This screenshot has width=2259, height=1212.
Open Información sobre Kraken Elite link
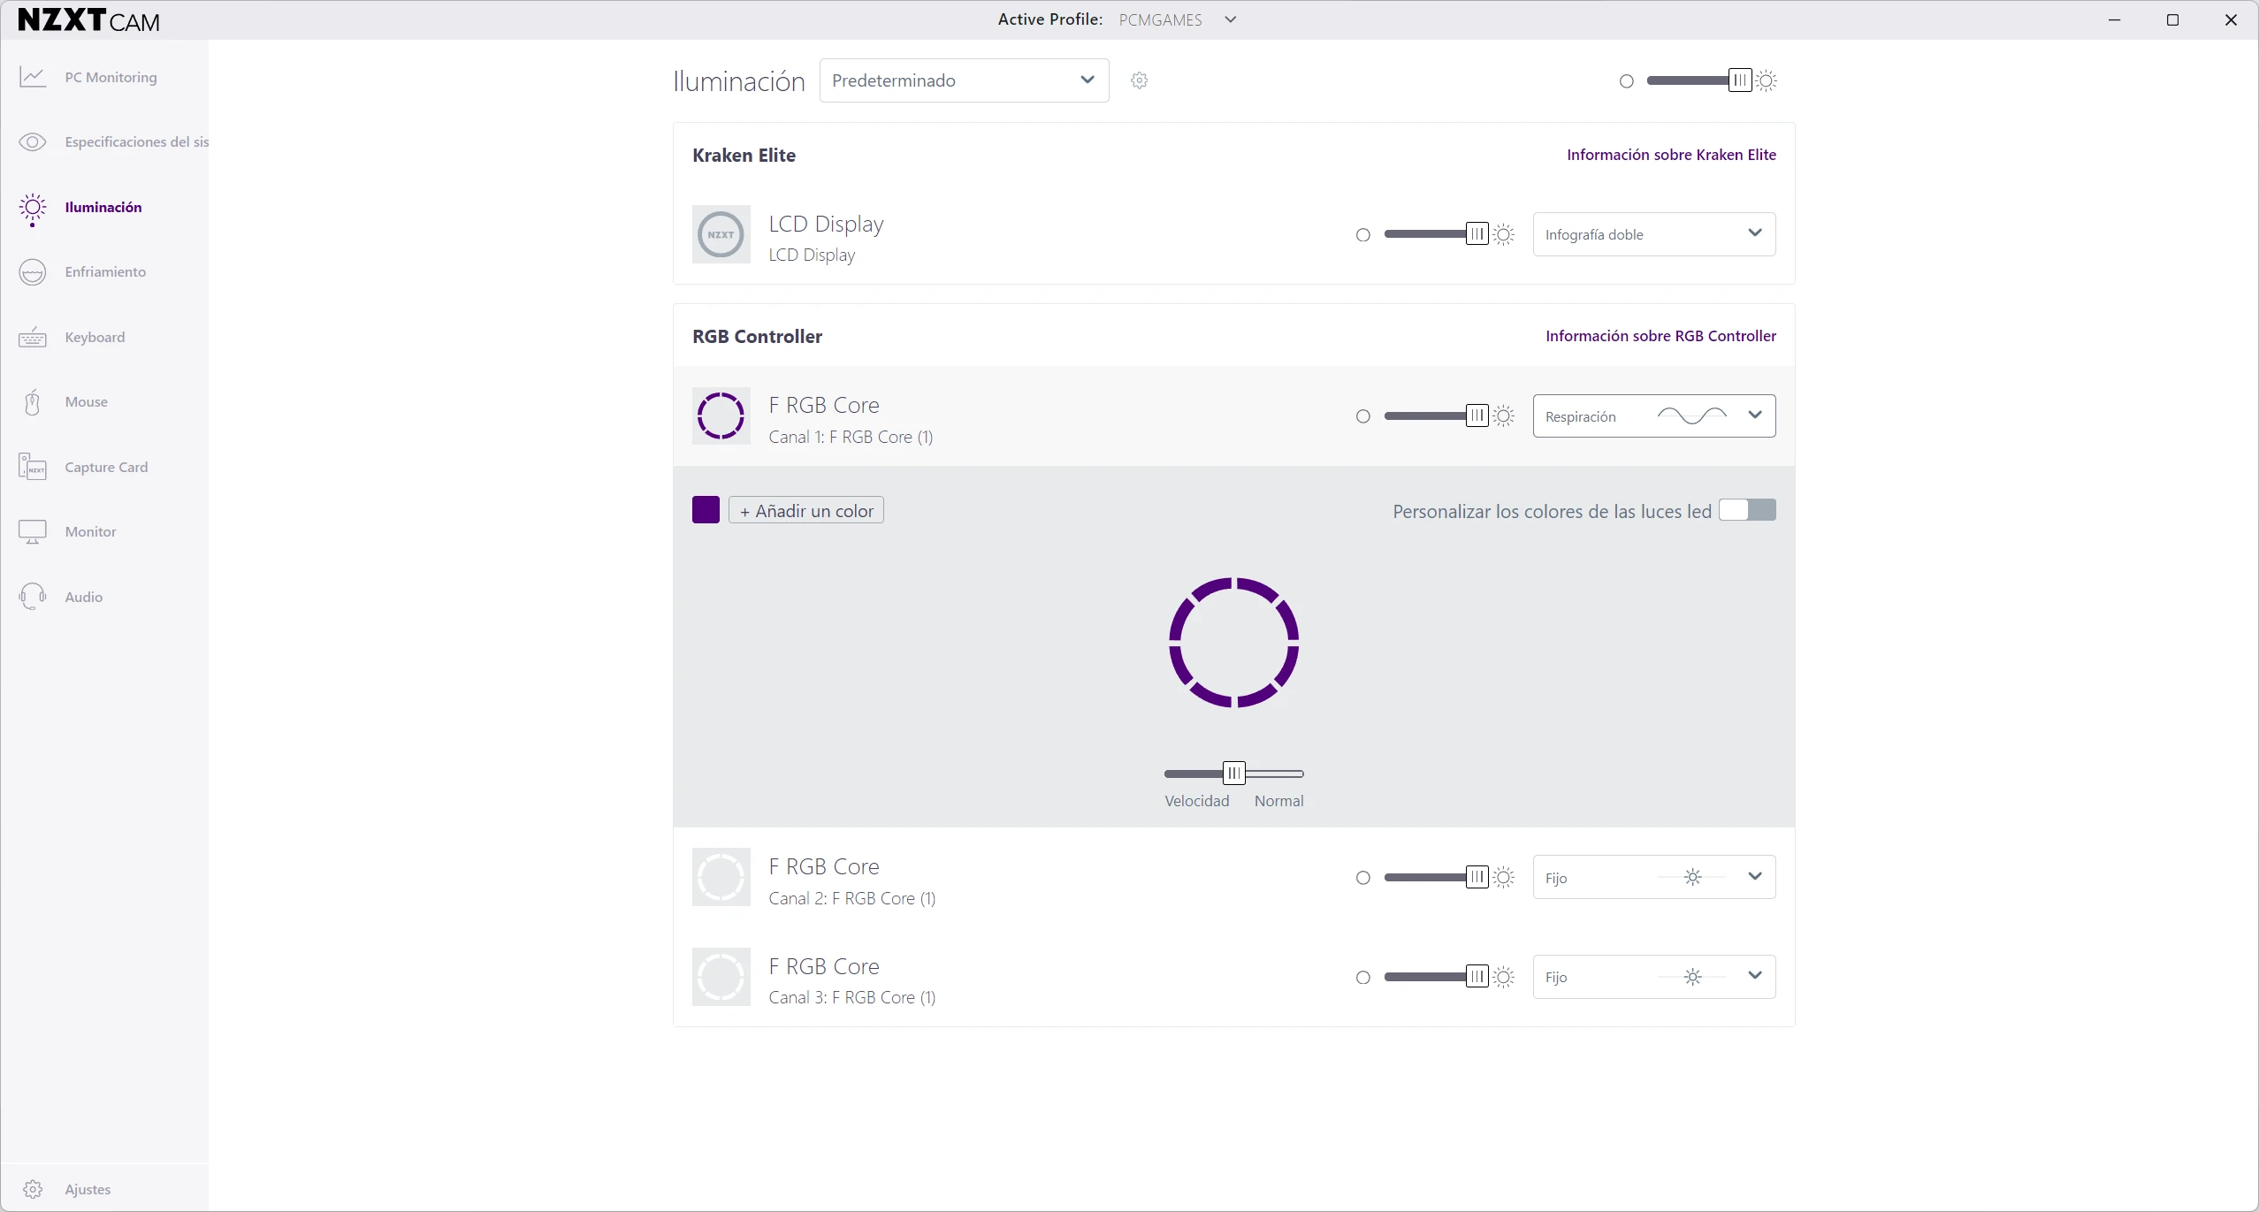click(x=1671, y=155)
